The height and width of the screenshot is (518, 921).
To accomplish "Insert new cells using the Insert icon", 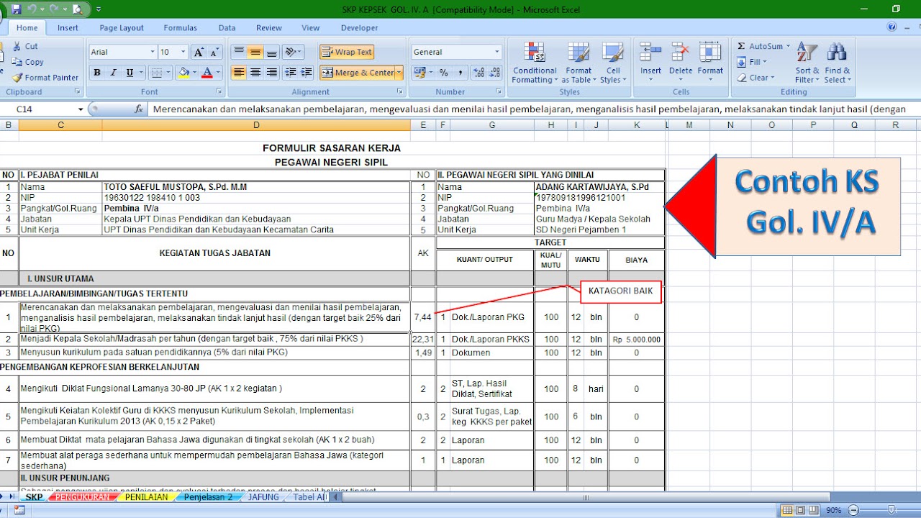I will (x=650, y=61).
